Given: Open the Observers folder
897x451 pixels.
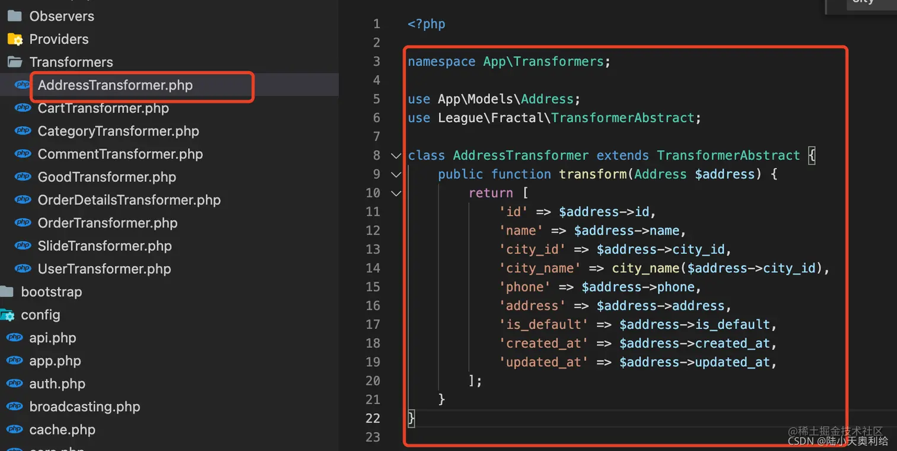Looking at the screenshot, I should click(x=62, y=16).
